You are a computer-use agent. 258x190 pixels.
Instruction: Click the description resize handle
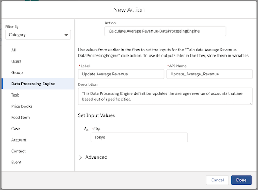pyautogui.click(x=251, y=103)
